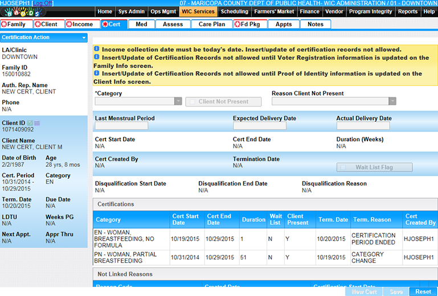The height and width of the screenshot is (296, 438).
Task: Click the purple card icon beside Client ID
Action: (x=37, y=123)
